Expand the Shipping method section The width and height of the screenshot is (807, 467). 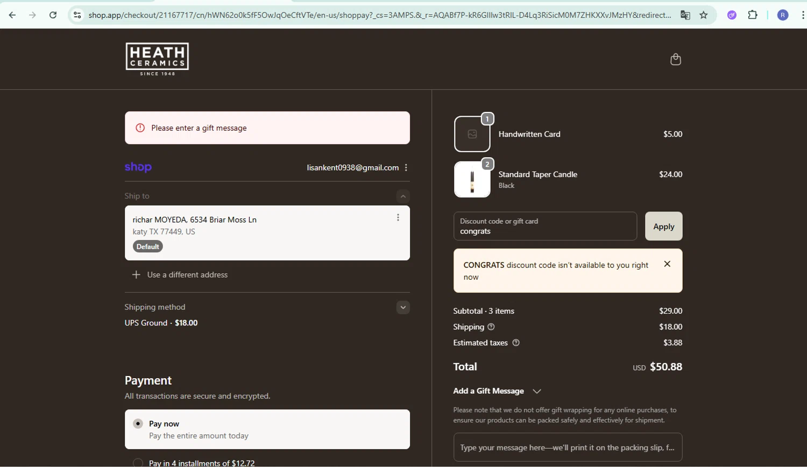403,307
